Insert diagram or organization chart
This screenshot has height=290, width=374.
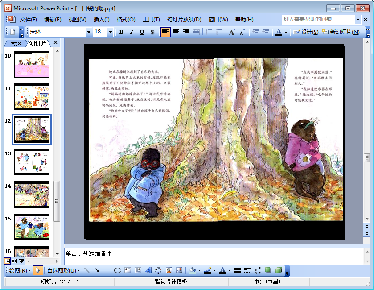coord(158,270)
